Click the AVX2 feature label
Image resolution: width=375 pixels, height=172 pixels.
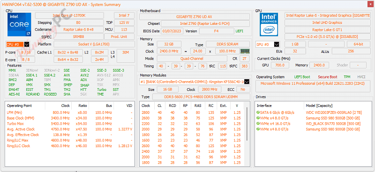click(x=84, y=75)
